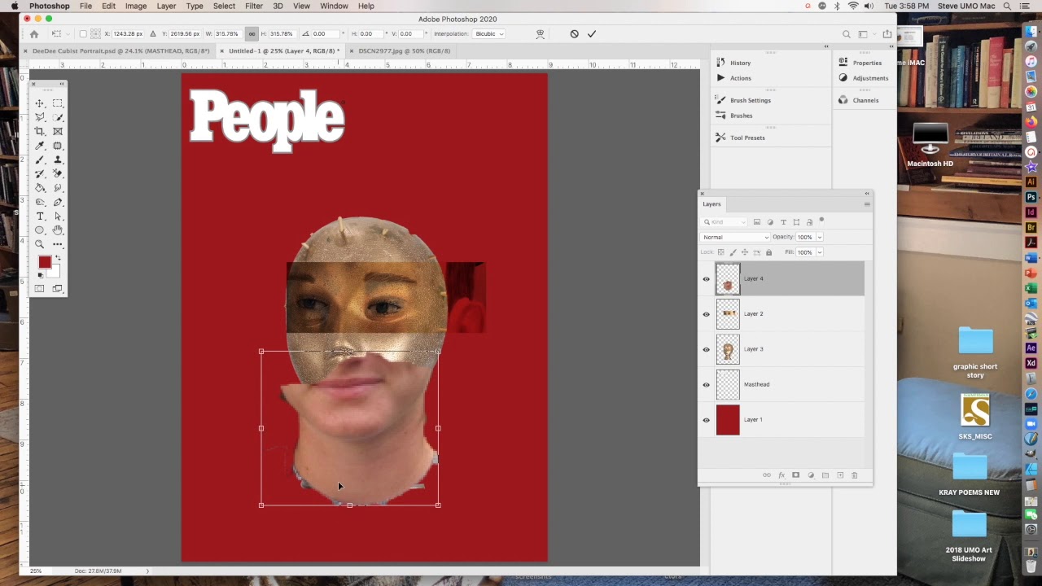Click the warp mode icon in options bar
This screenshot has width=1042, height=586.
pyautogui.click(x=540, y=34)
